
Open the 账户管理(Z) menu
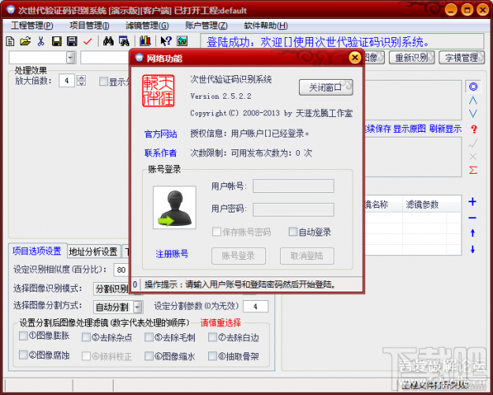[206, 25]
